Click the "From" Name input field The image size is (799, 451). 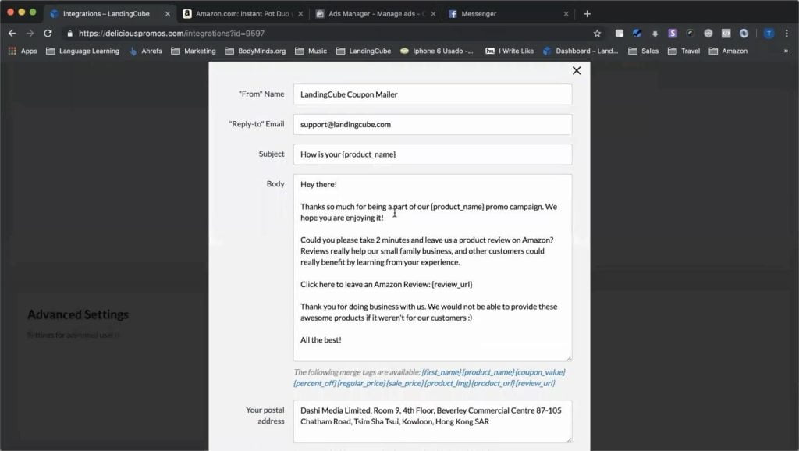point(432,94)
